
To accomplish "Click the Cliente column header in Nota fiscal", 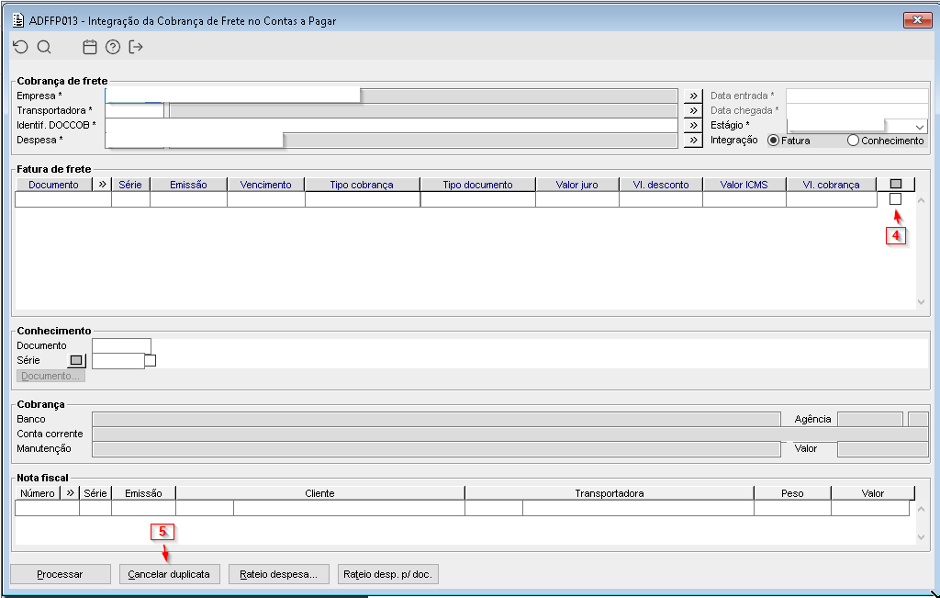I will (319, 492).
